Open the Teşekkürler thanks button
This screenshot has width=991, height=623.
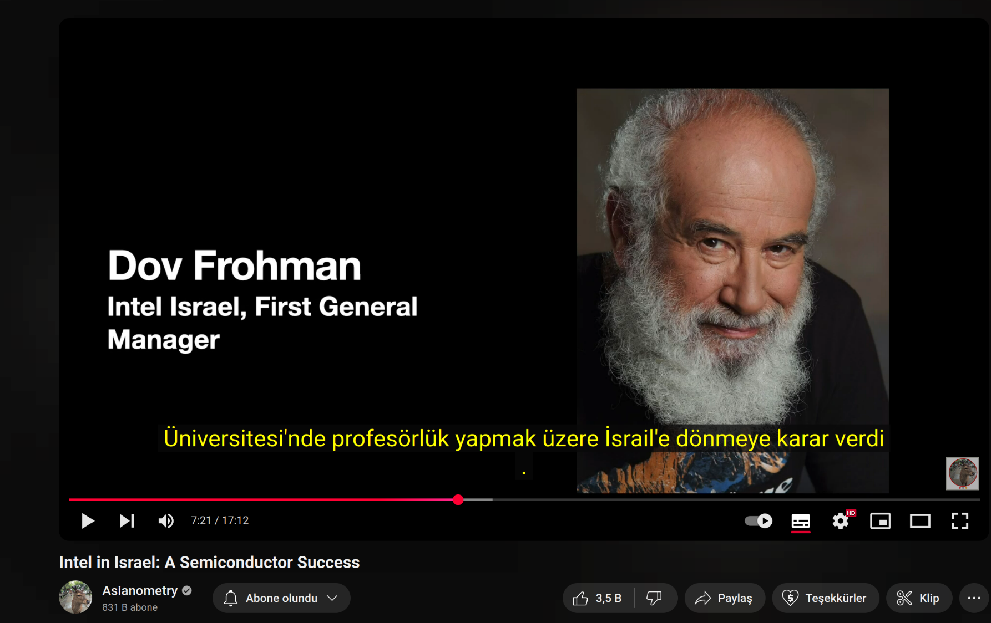coord(825,598)
